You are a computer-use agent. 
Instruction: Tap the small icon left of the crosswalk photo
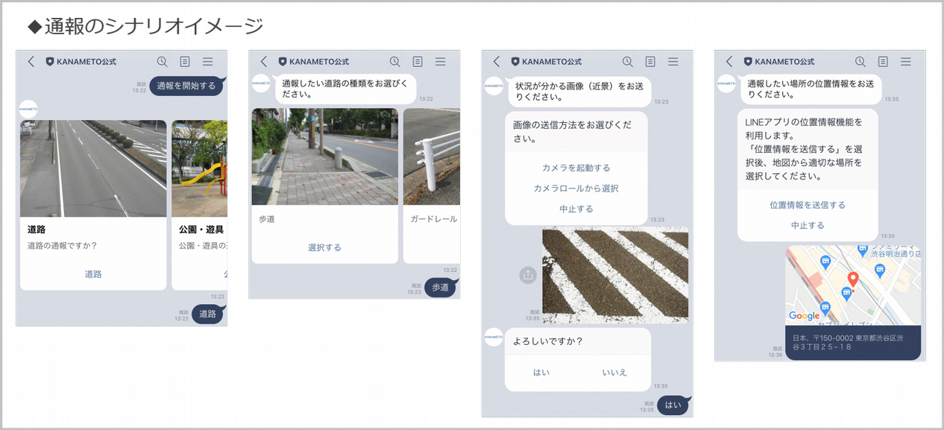(527, 276)
